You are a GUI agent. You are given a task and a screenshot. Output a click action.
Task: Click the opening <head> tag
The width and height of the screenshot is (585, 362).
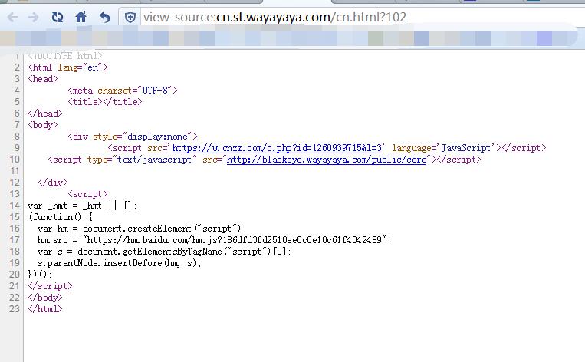click(x=43, y=79)
